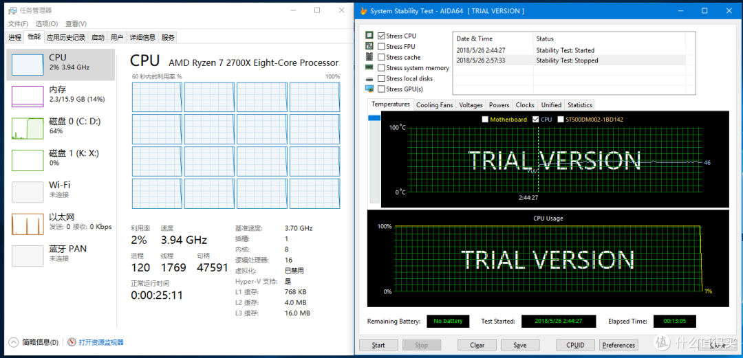Click the Stress local disks icon
743x358 pixels.
(369, 78)
